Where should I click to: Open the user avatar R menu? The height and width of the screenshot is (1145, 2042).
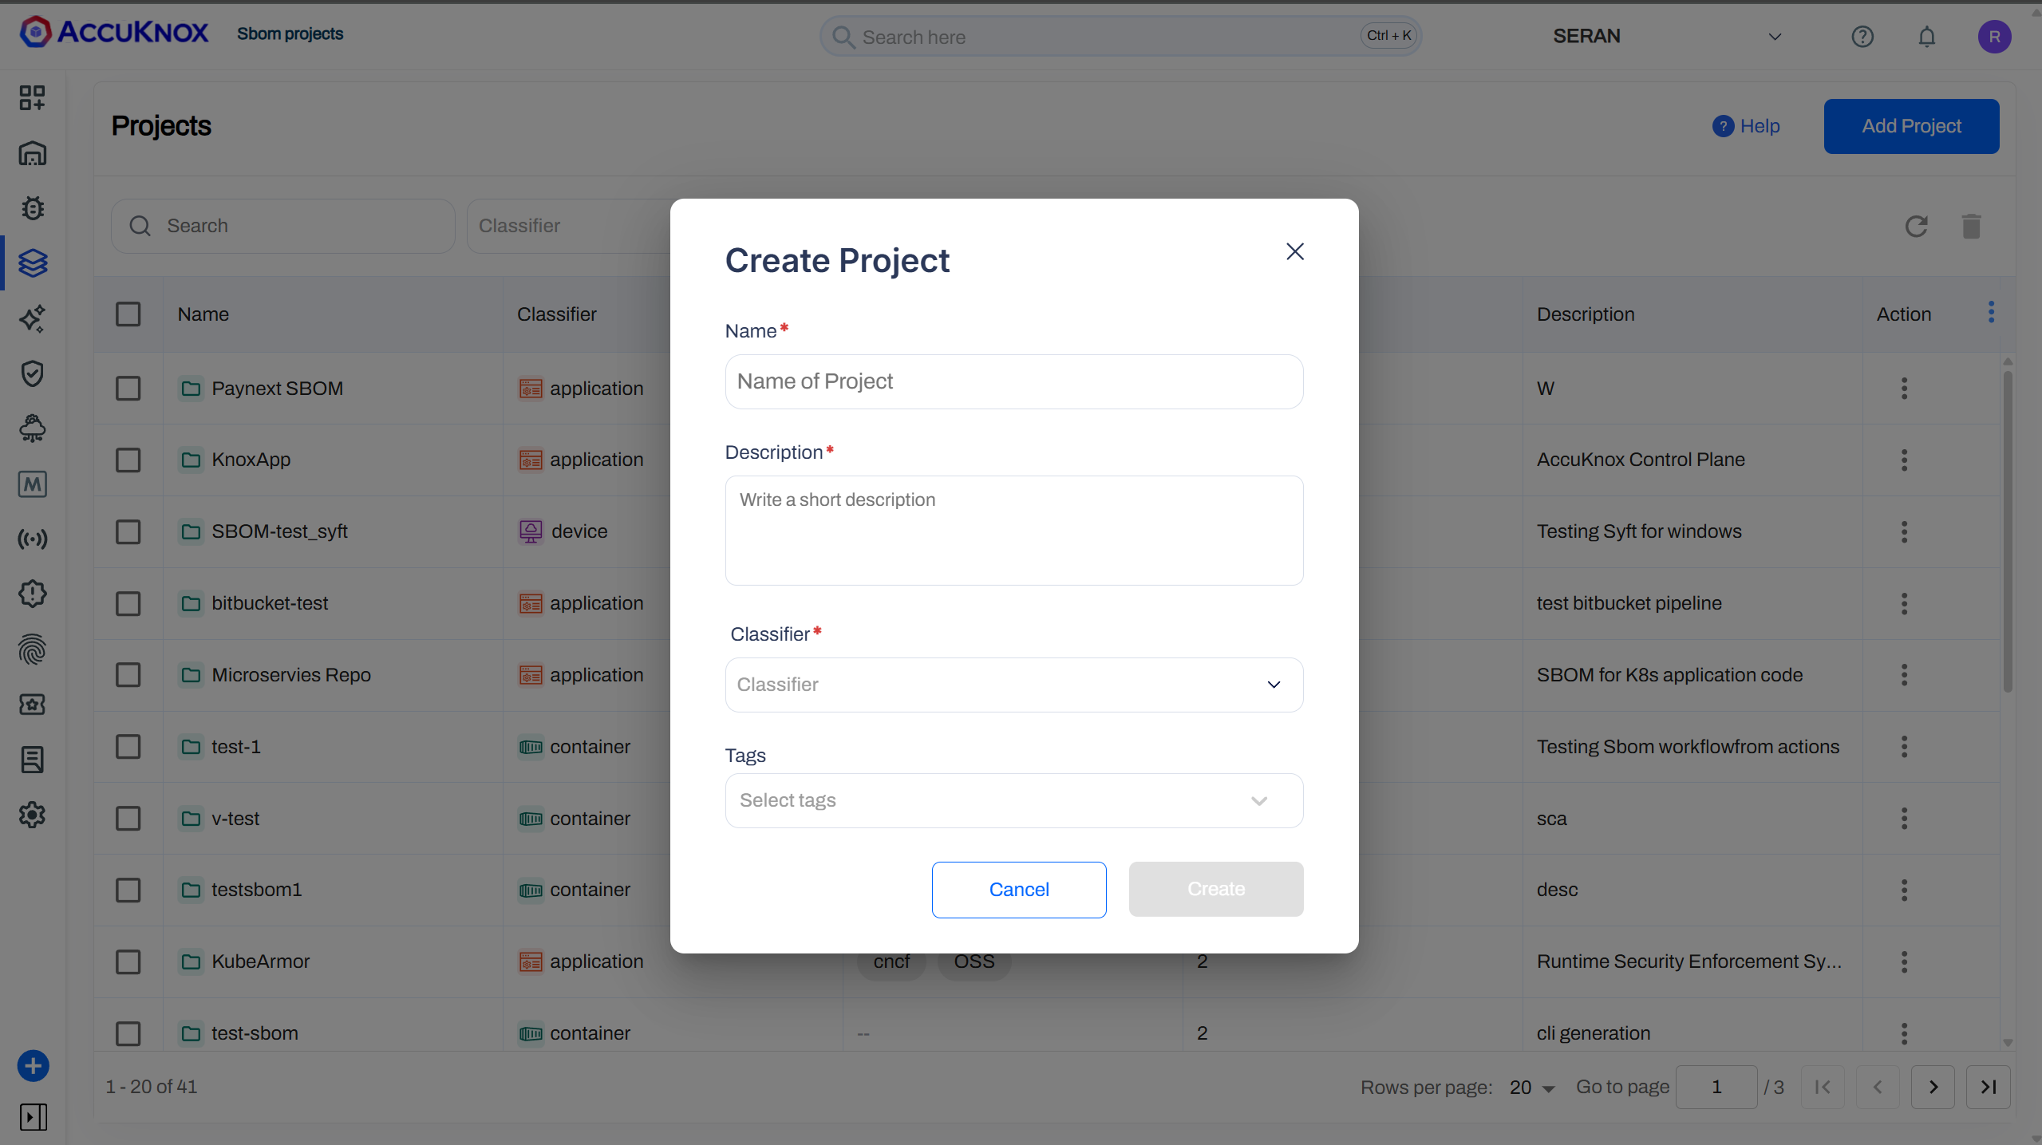pos(1994,37)
